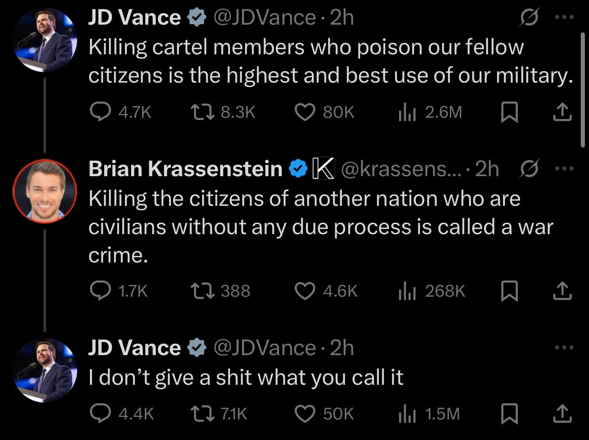The width and height of the screenshot is (589, 440).
Task: Share Brian Krassenstein's tweet
Action: [x=562, y=291]
